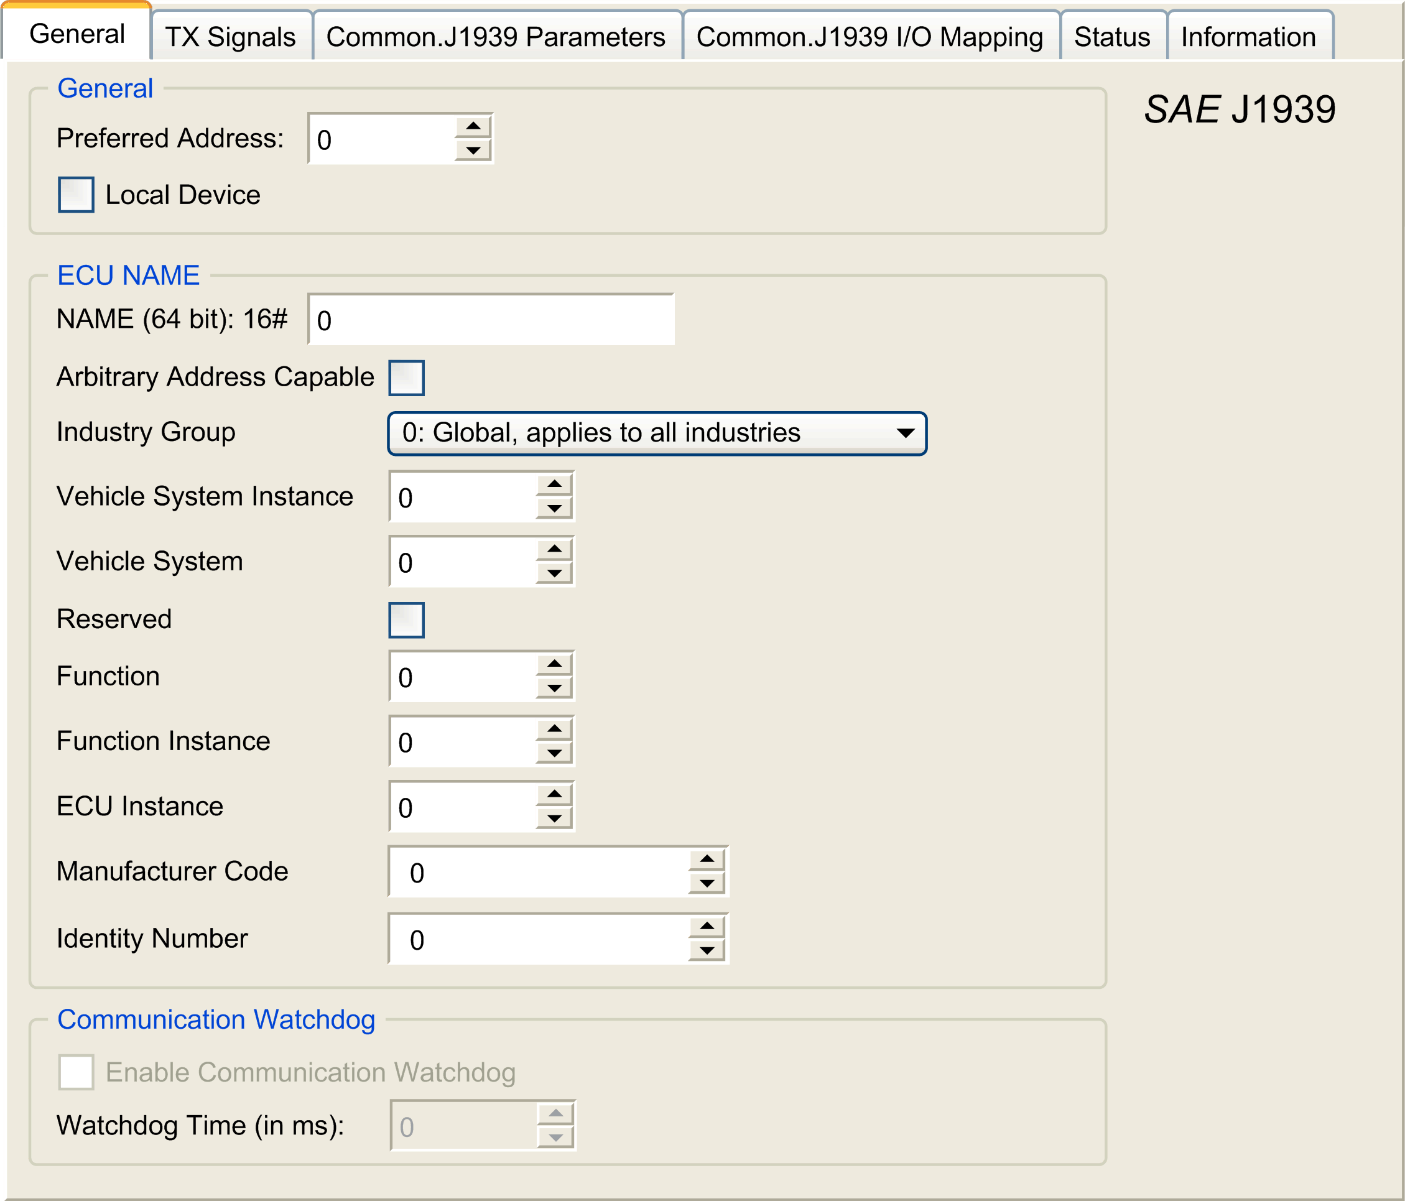The width and height of the screenshot is (1405, 1201).
Task: Switch to the TX Signals tab
Action: coord(231,37)
